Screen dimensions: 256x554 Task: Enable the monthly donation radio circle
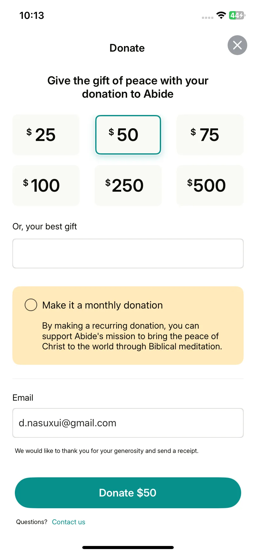point(31,305)
